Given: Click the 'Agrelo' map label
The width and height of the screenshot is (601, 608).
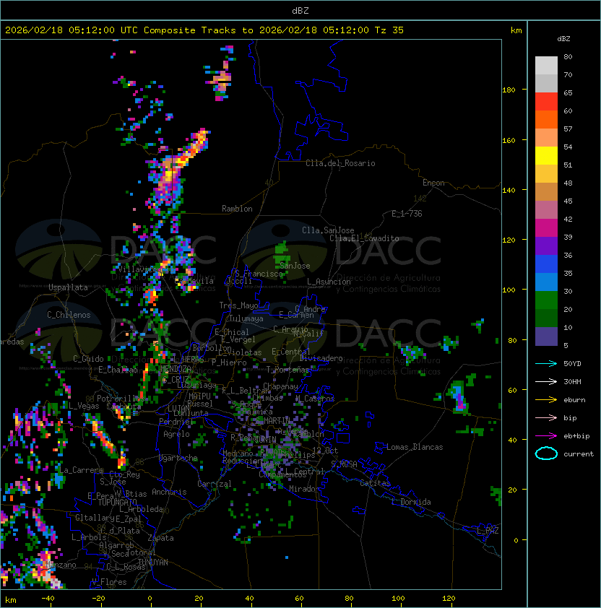Looking at the screenshot, I should 176,434.
